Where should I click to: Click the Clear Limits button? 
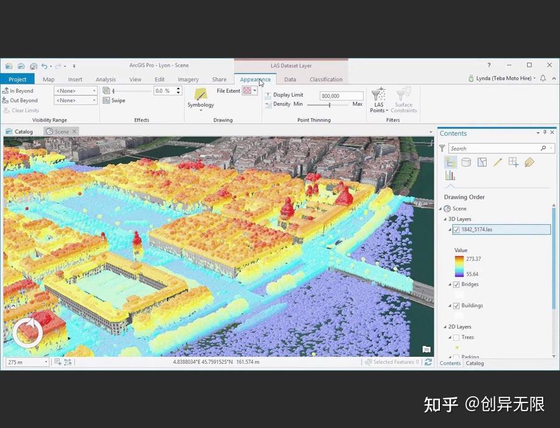tap(21, 110)
